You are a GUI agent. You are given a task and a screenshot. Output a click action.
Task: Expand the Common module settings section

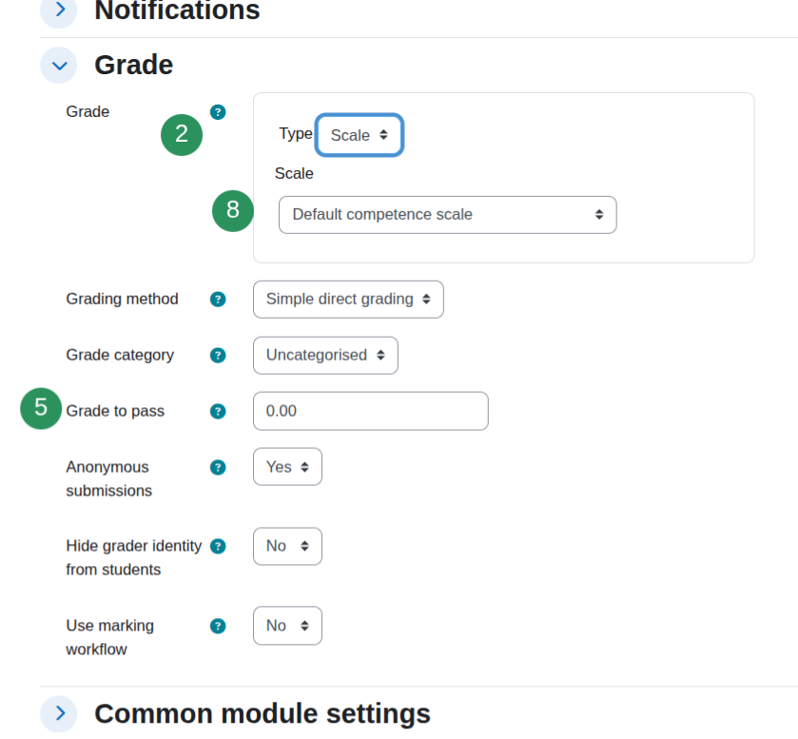click(59, 713)
